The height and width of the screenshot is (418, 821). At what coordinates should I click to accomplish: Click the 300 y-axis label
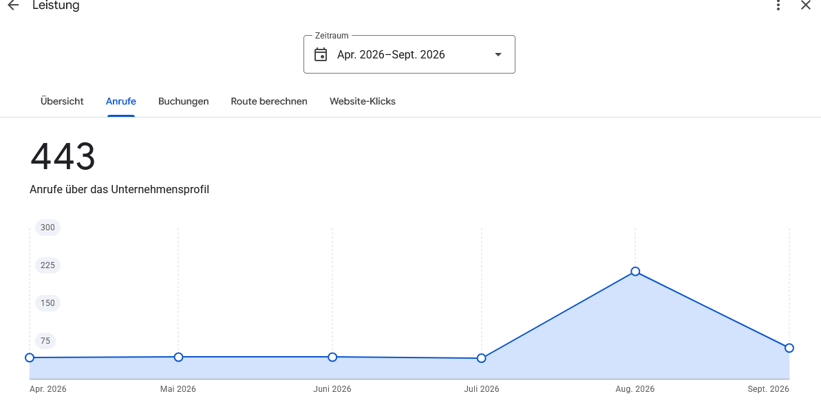point(47,228)
